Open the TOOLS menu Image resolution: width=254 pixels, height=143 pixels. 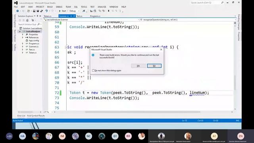tap(84, 7)
